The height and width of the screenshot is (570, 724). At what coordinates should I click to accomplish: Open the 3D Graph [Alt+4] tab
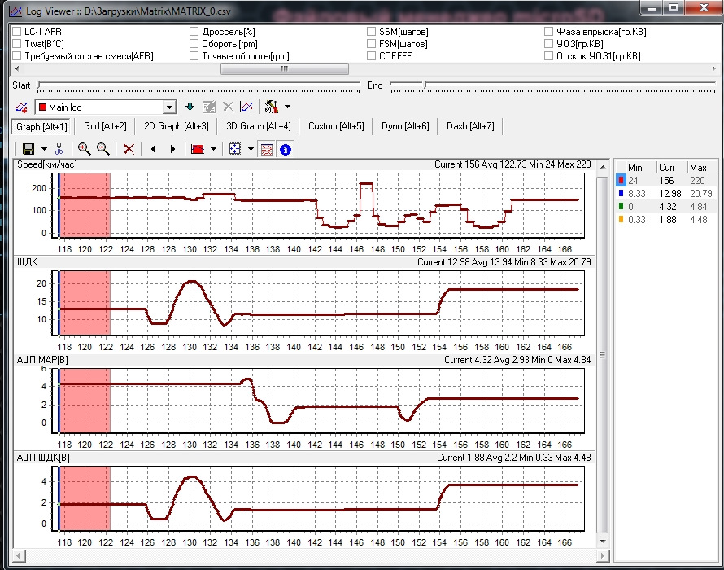tap(258, 126)
